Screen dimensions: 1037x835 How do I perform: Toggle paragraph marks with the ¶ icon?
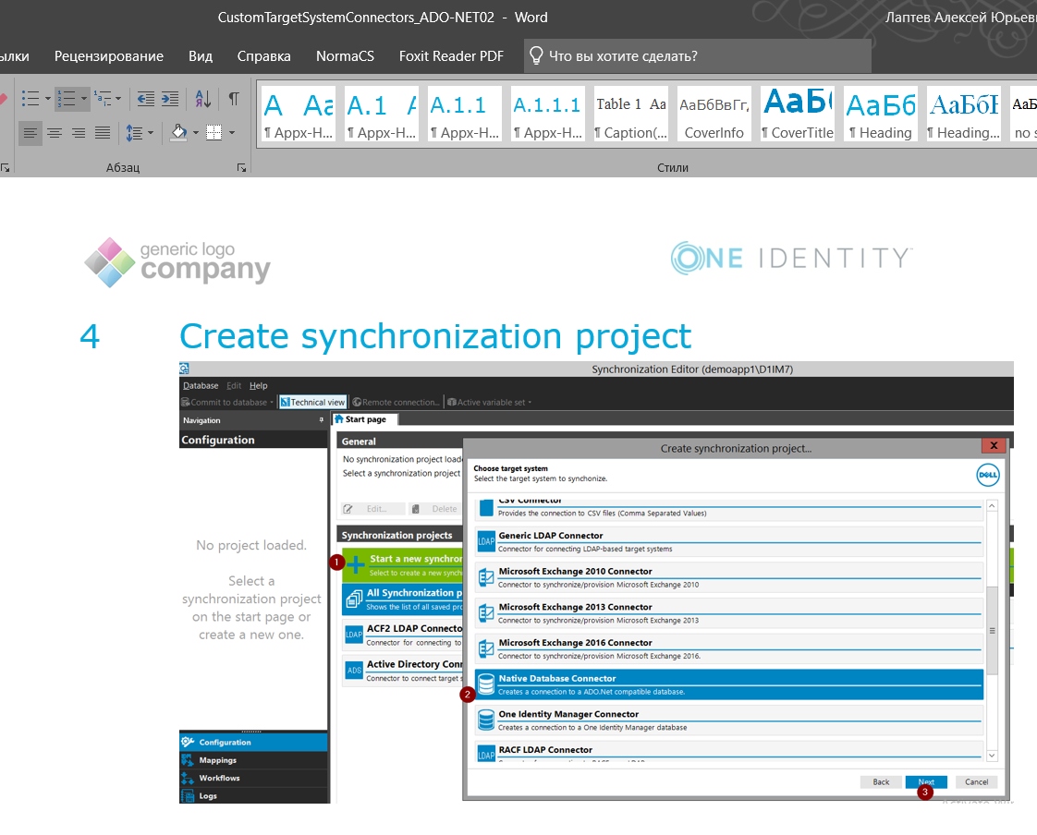coord(234,98)
